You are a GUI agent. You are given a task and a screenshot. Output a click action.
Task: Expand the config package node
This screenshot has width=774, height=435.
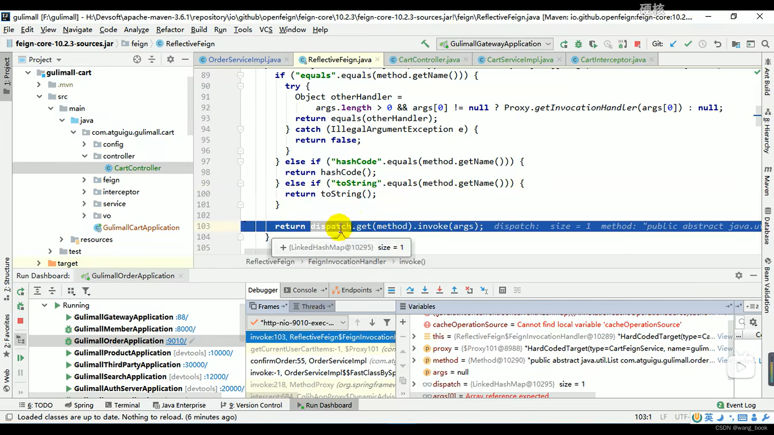[84, 144]
